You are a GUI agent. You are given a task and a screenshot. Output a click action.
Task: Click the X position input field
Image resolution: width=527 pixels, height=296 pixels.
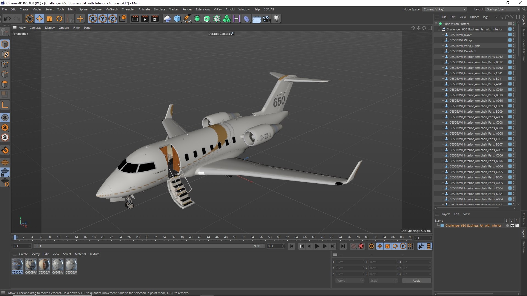350,262
